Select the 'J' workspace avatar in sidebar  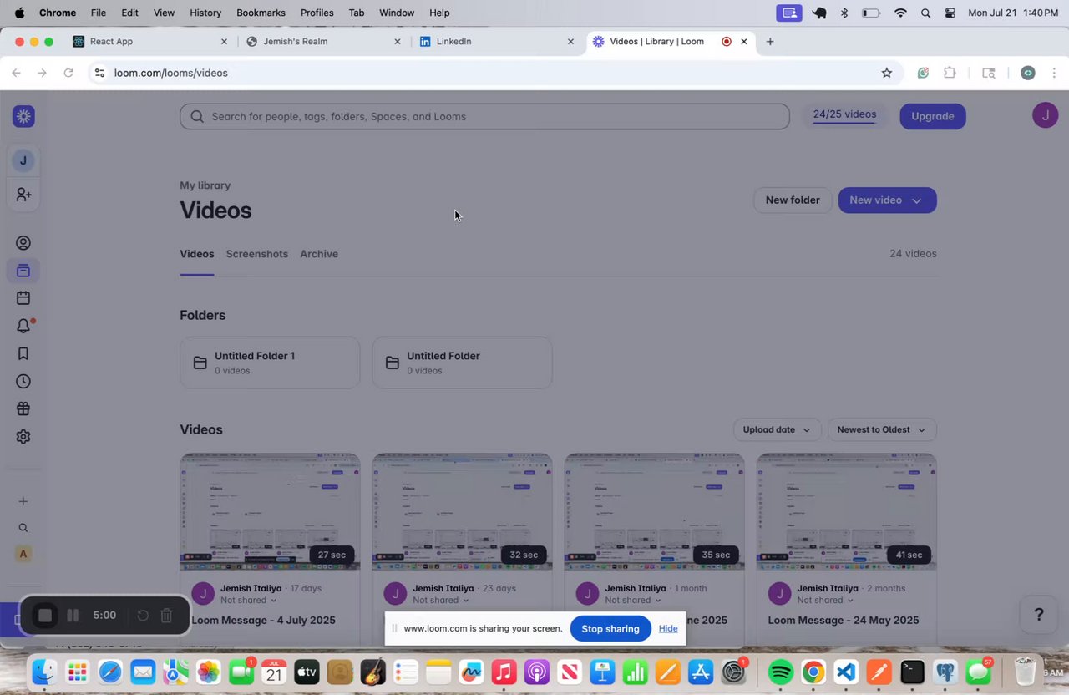click(23, 160)
